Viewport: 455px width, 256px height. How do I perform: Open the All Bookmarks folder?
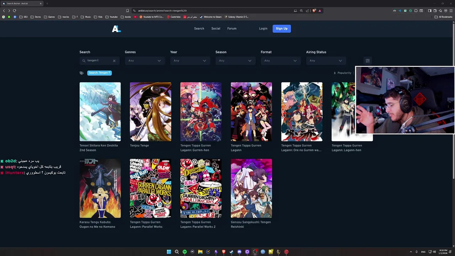(x=443, y=17)
